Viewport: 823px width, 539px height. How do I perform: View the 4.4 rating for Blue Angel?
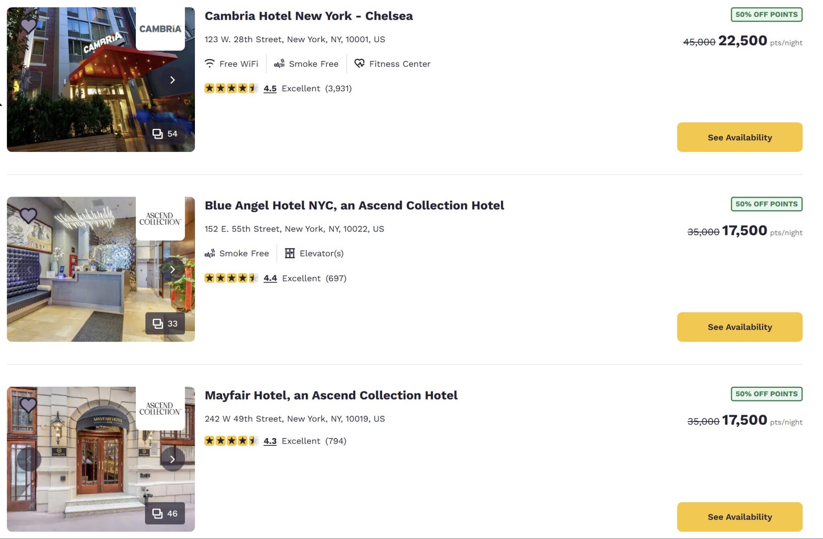pos(270,278)
